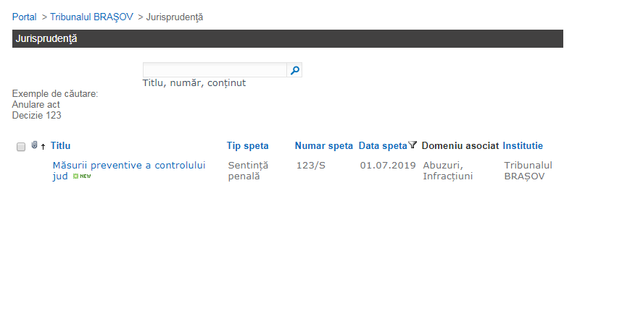This screenshot has height=324, width=622.
Task: Open the Institutie column header menu
Action: 522,146
